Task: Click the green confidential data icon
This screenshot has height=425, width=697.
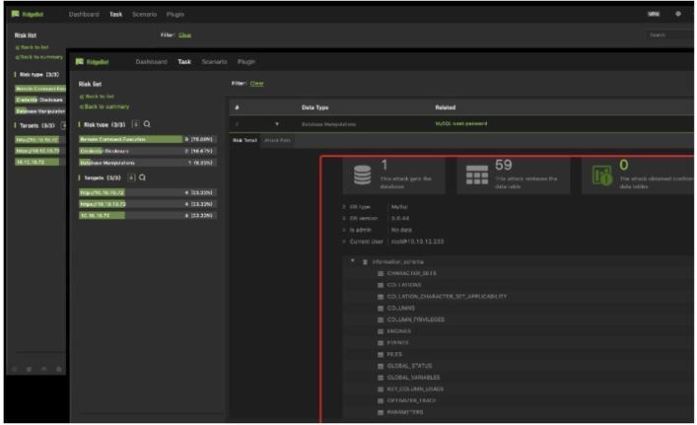Action: point(602,176)
